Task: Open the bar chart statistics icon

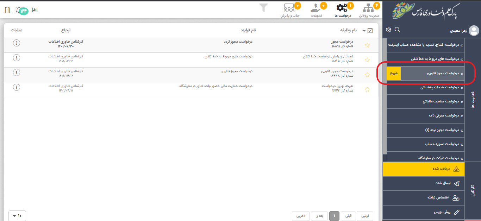Action: click(35, 10)
